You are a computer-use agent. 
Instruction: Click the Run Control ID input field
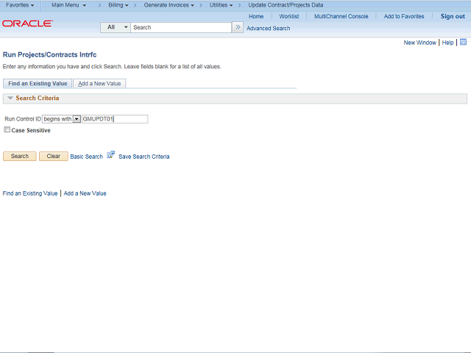click(115, 119)
